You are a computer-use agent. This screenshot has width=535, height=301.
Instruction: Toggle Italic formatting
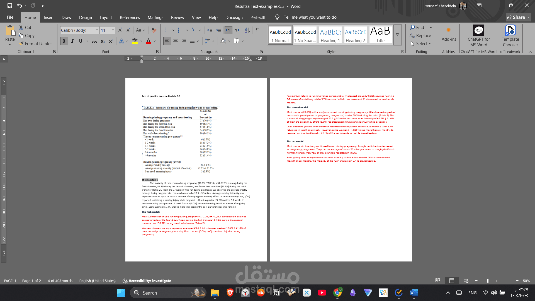pyautogui.click(x=72, y=41)
